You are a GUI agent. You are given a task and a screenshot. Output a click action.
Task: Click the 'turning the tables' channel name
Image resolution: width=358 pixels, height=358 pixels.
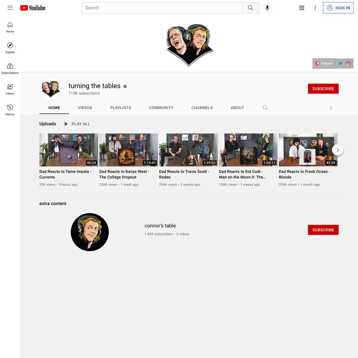94,86
